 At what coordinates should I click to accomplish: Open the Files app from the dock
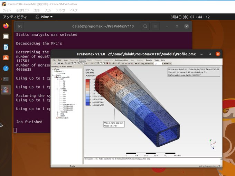[x=6, y=36]
